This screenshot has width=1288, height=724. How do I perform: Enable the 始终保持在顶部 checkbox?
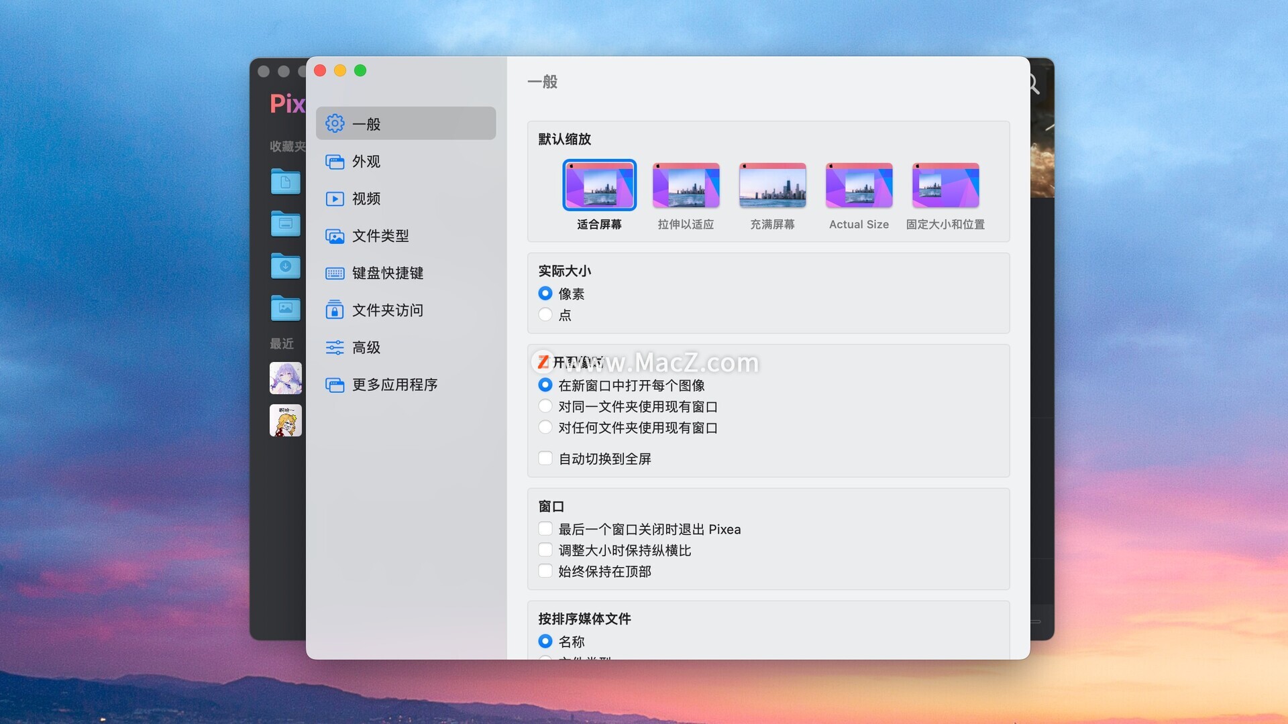[x=545, y=571]
